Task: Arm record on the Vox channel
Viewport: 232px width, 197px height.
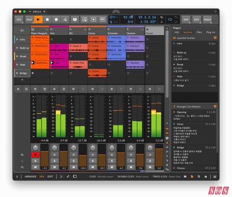Action: coord(55,155)
